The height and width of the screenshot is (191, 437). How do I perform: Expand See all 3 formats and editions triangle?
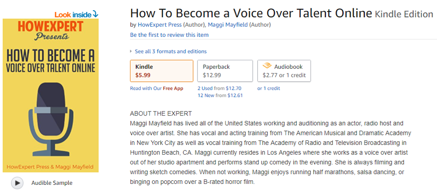[131, 52]
